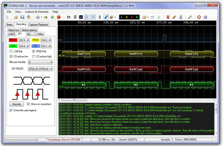Click decoded MISO block 0xD7

(x=84, y=54)
